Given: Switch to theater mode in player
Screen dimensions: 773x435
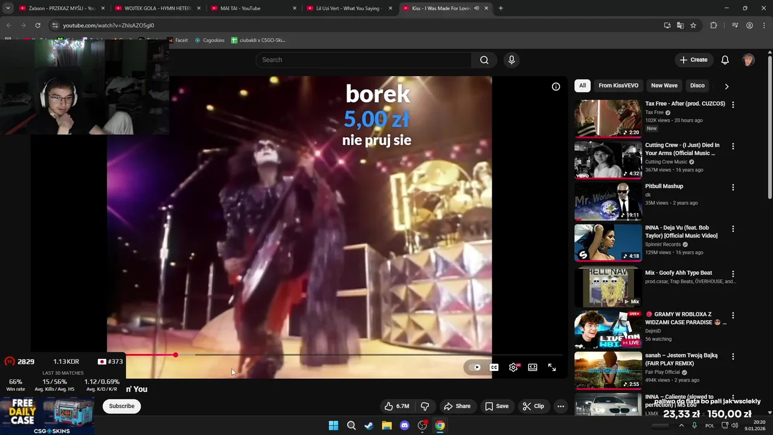Looking at the screenshot, I should point(533,367).
